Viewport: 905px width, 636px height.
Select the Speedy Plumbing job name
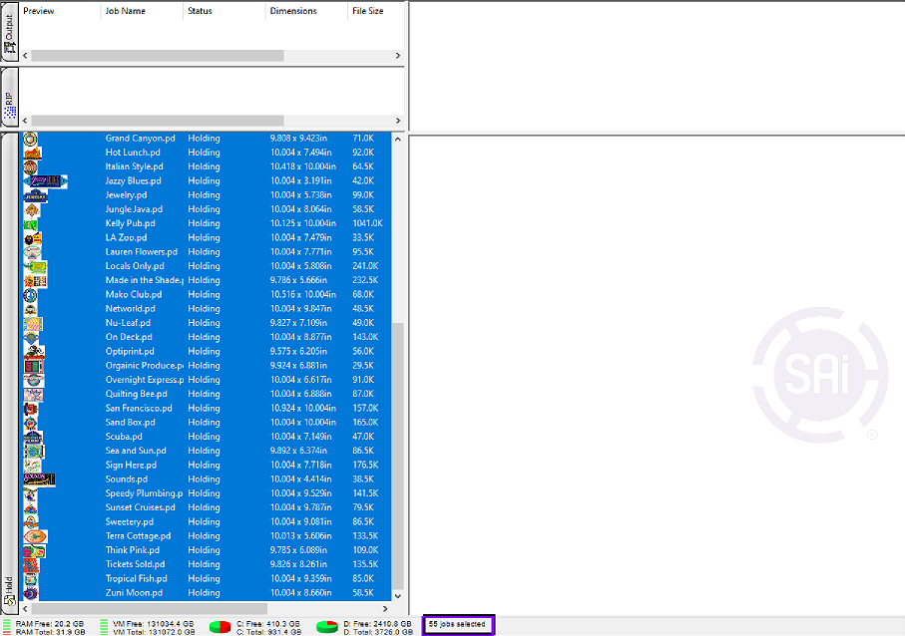(145, 493)
